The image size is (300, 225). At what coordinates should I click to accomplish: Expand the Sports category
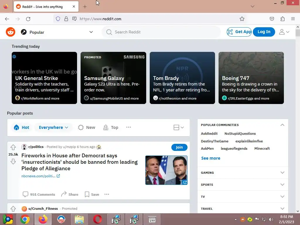pyautogui.click(x=243, y=185)
